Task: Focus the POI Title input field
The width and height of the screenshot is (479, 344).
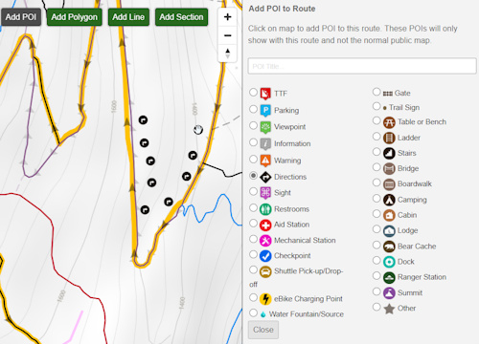Action: pyautogui.click(x=362, y=66)
